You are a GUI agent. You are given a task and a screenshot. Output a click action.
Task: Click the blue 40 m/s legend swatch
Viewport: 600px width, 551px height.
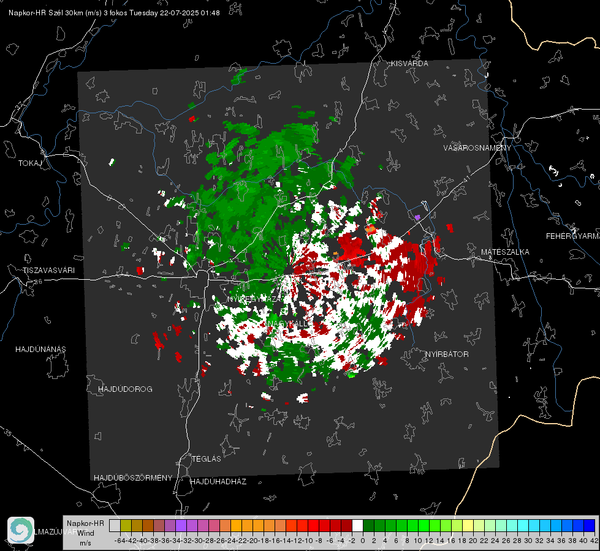point(590,525)
